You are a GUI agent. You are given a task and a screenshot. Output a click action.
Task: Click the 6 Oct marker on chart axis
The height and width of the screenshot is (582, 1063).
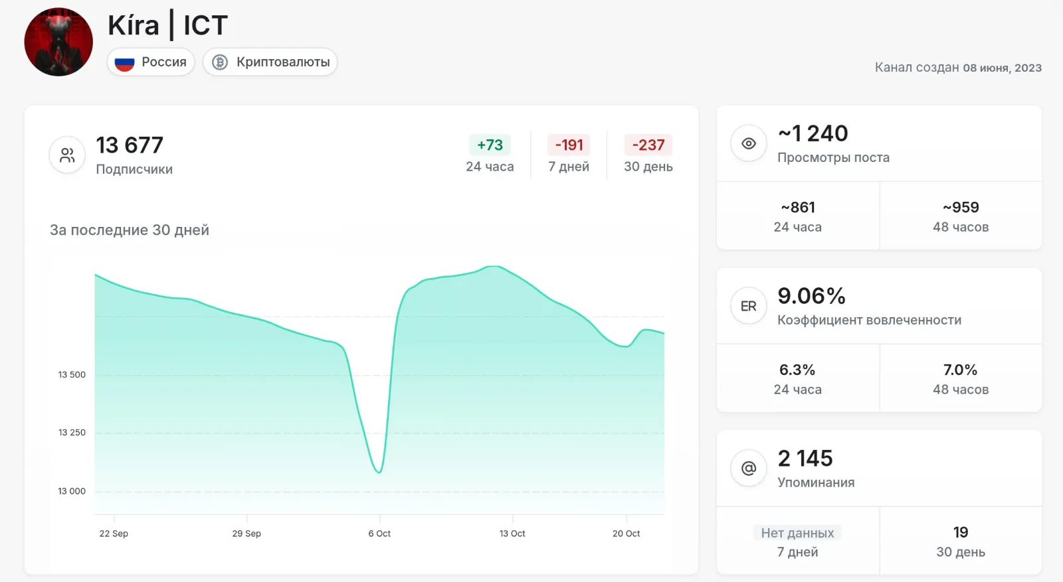pyautogui.click(x=379, y=534)
